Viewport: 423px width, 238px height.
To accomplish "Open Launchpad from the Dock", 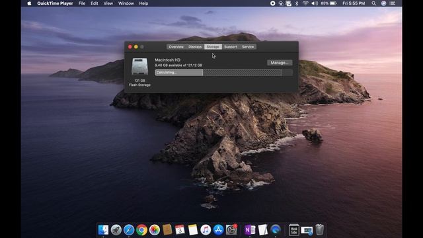I will tap(116, 230).
